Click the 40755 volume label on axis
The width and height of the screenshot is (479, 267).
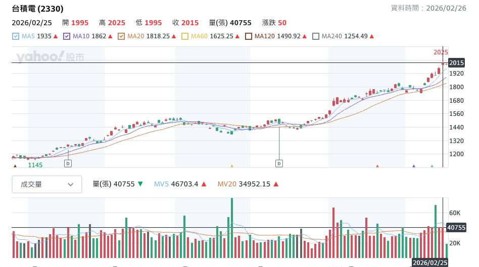(457, 228)
